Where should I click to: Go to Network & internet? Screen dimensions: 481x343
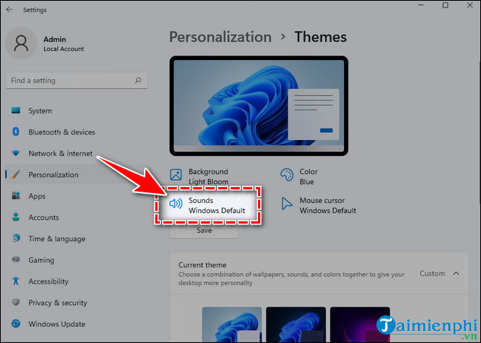point(76,154)
